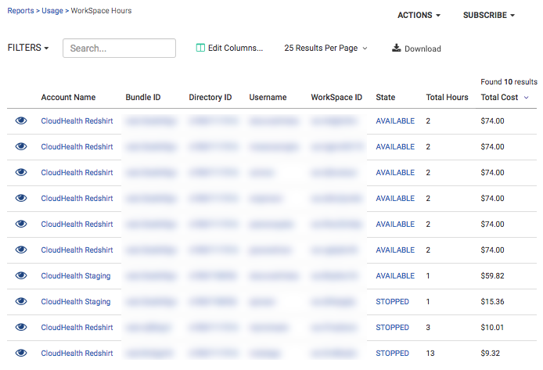This screenshot has height=370, width=543.
Task: Click STOPPED in the $15.36 row
Action: 392,302
